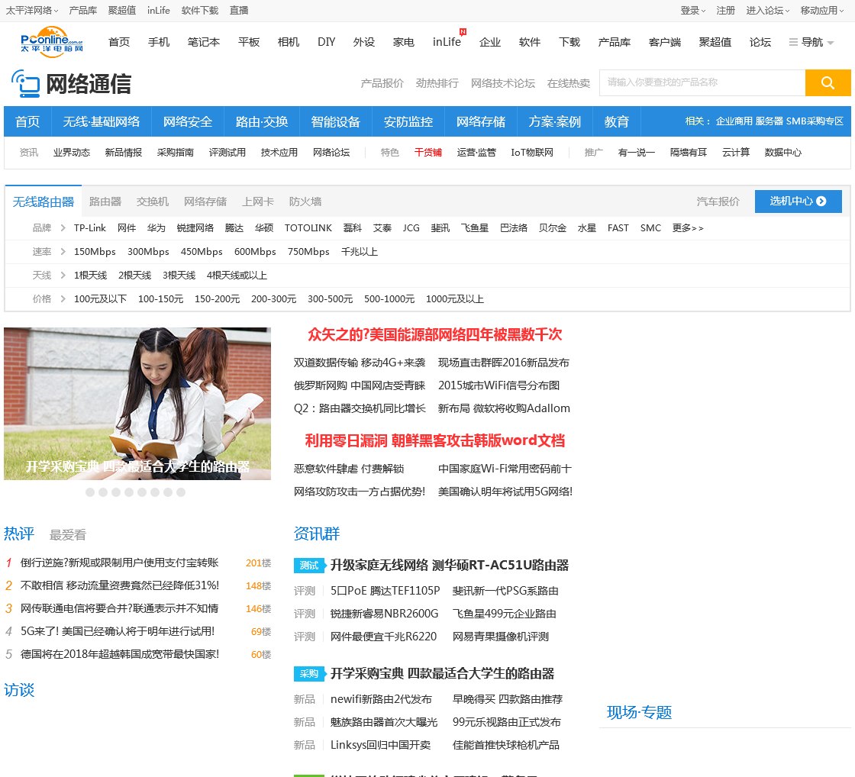Screen dimensions: 855x777
Task: Open 聚超值 in the top utility bar
Action: tap(121, 11)
